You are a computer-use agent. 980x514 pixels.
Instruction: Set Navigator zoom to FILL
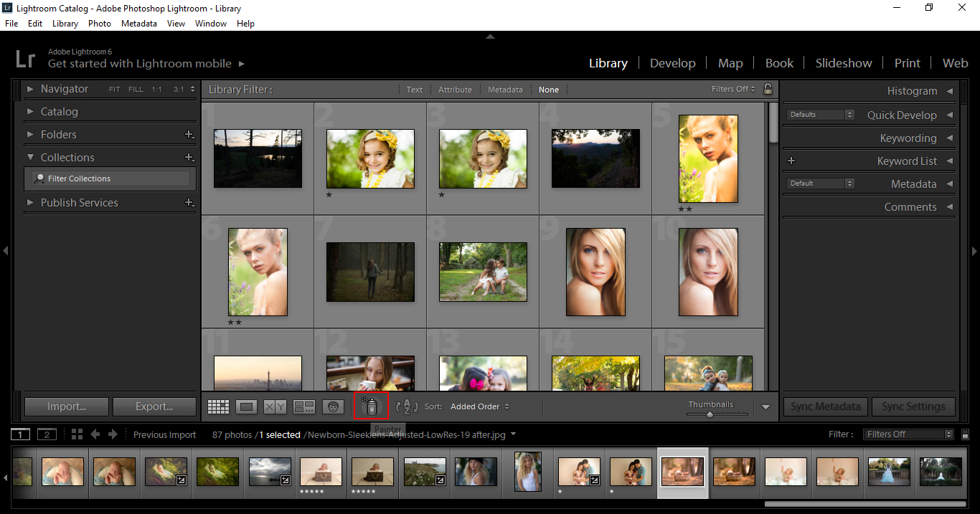[136, 90]
